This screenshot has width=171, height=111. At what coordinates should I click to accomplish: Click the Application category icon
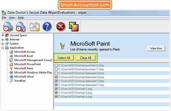click(x=7, y=48)
